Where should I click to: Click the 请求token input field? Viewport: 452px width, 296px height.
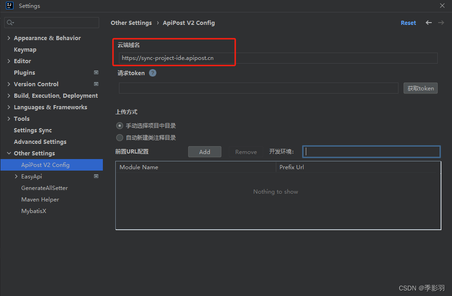tap(259, 88)
